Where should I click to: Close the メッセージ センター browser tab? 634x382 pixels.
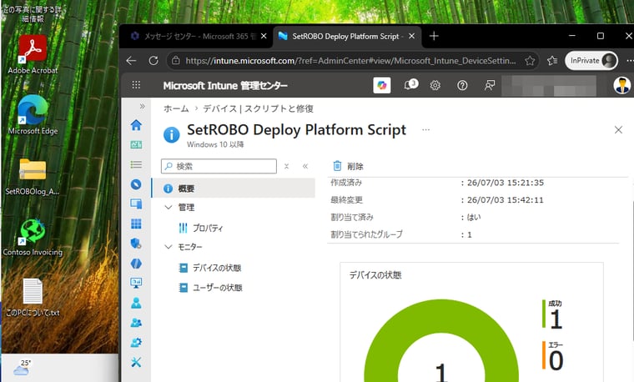[264, 36]
